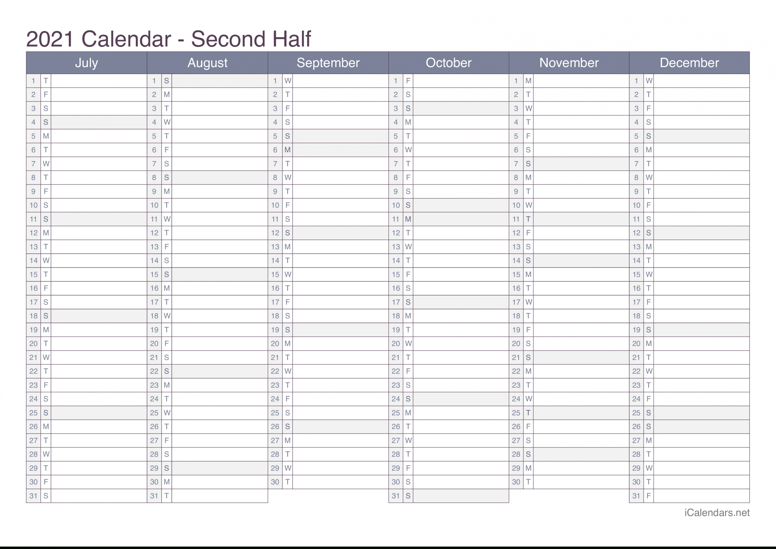
Task: Select the October month label
Action: pyautogui.click(x=448, y=64)
